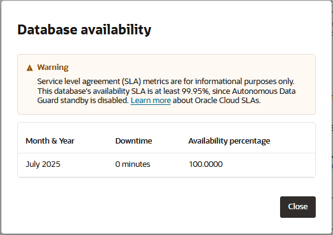
Task: Open the Learn more link
Action: (x=151, y=101)
